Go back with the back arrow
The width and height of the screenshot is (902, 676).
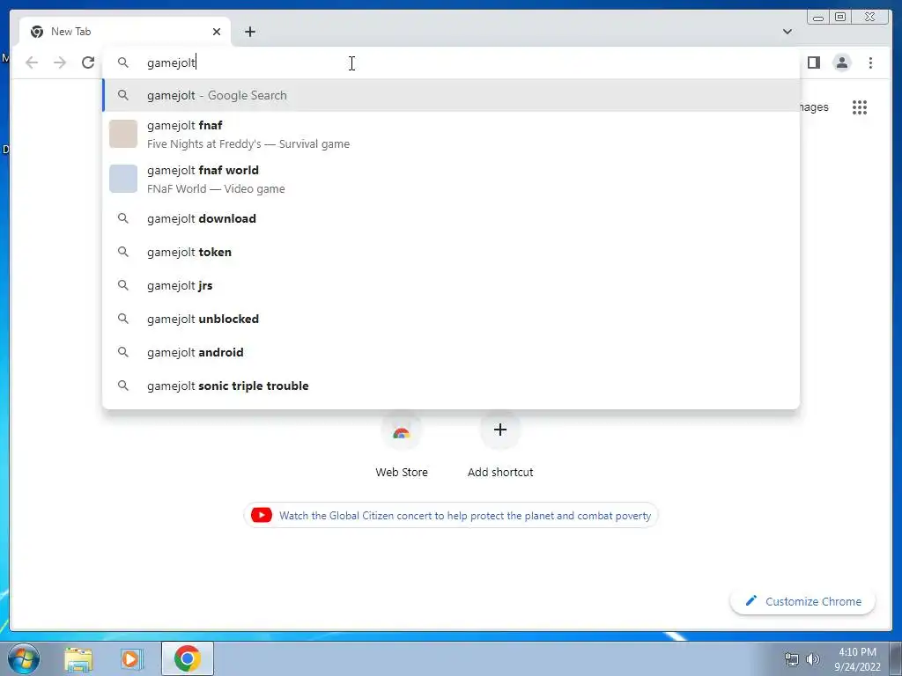coord(32,62)
